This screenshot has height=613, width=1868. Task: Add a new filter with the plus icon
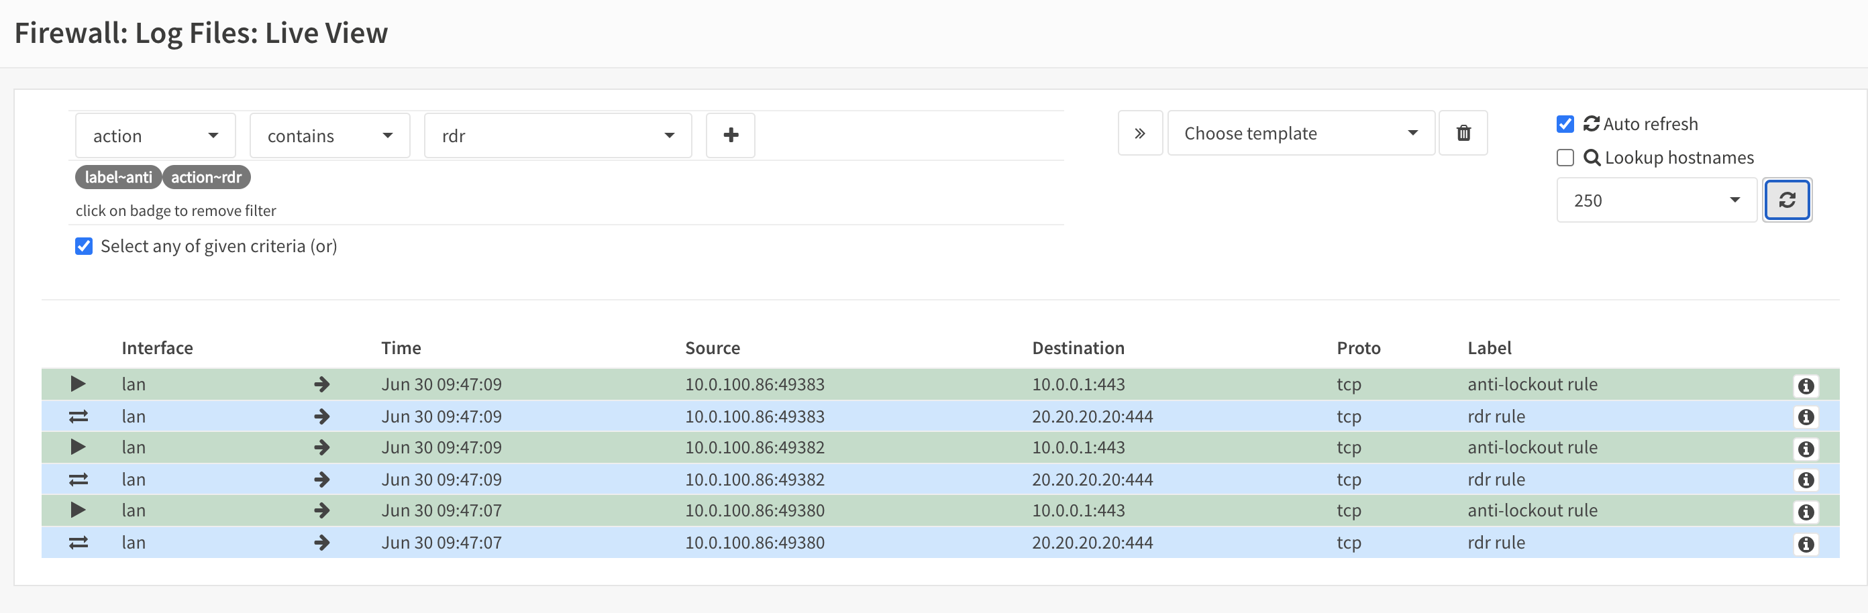coord(730,135)
